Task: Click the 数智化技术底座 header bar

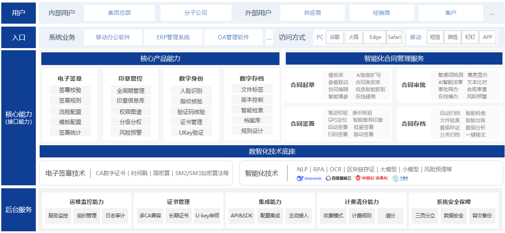Action: pyautogui.click(x=272, y=152)
